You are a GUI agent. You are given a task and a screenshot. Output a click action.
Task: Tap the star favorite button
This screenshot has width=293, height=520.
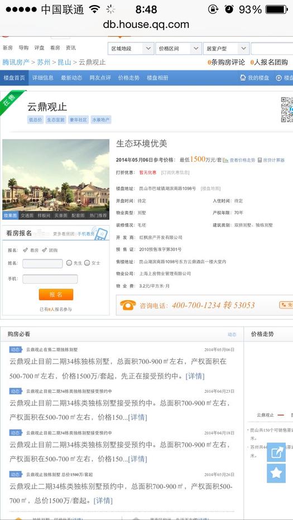pyautogui.click(x=276, y=473)
